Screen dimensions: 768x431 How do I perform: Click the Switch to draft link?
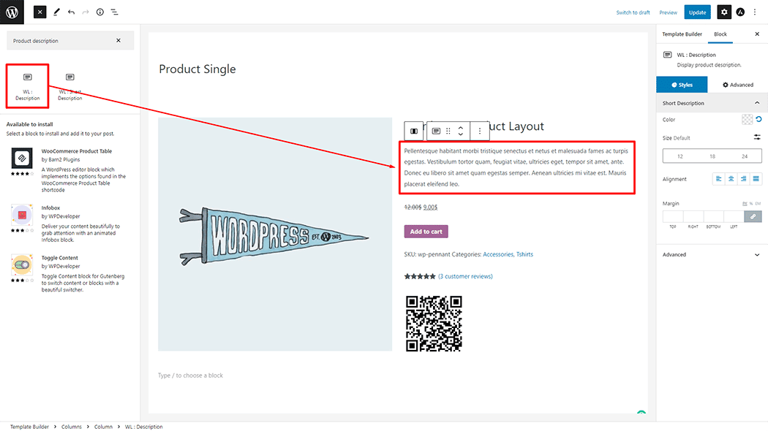point(633,12)
